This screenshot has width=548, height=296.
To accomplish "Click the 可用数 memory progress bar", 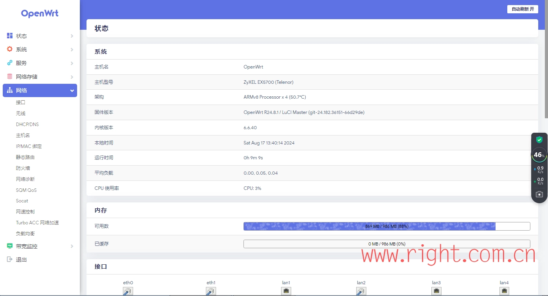I will coord(386,226).
